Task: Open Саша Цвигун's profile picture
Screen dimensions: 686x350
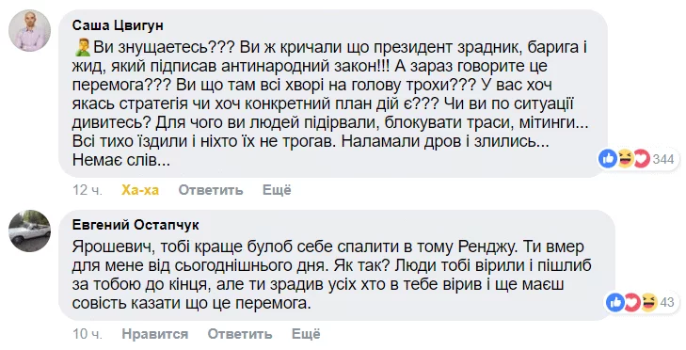Action: click(30, 31)
